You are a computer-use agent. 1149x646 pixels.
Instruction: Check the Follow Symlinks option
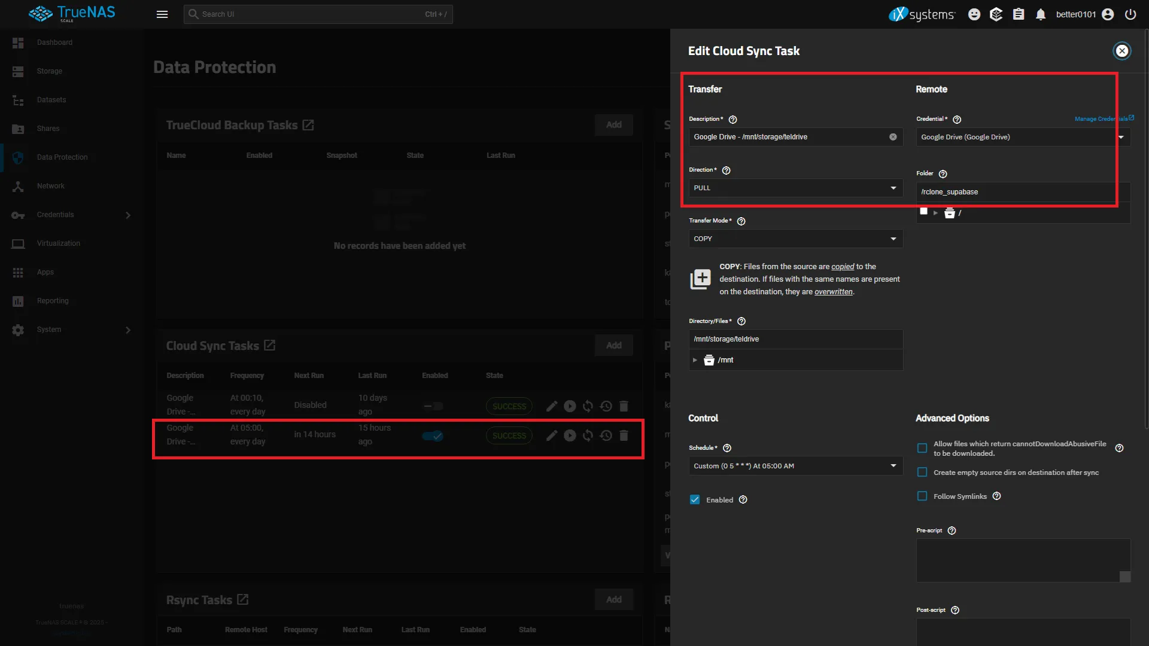pyautogui.click(x=922, y=496)
